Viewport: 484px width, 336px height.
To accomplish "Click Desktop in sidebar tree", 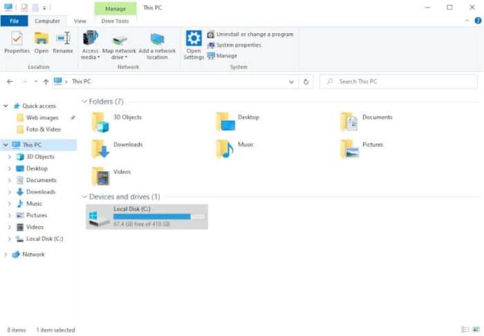I will click(x=37, y=168).
